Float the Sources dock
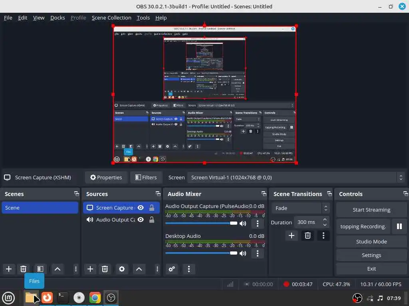This screenshot has width=409, height=306. point(158,194)
